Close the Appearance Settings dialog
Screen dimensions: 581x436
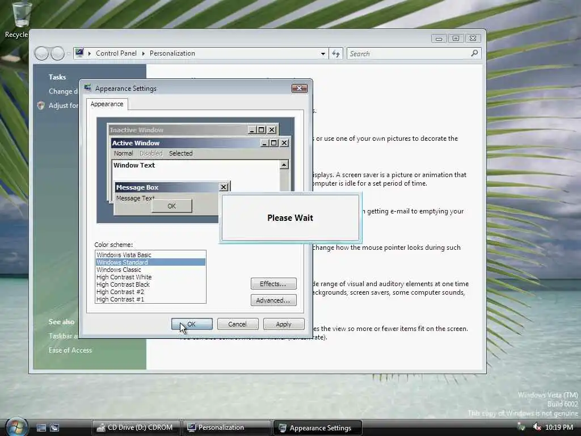(300, 88)
